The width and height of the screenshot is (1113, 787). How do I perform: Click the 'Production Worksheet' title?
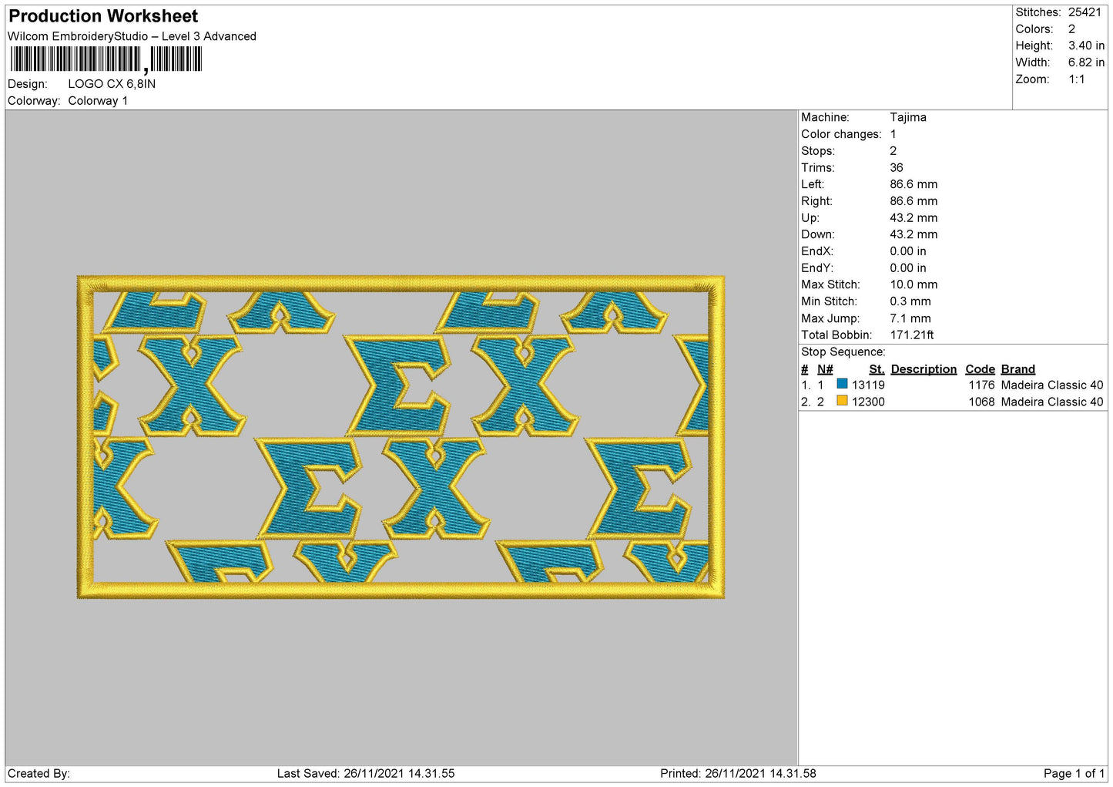[x=103, y=16]
